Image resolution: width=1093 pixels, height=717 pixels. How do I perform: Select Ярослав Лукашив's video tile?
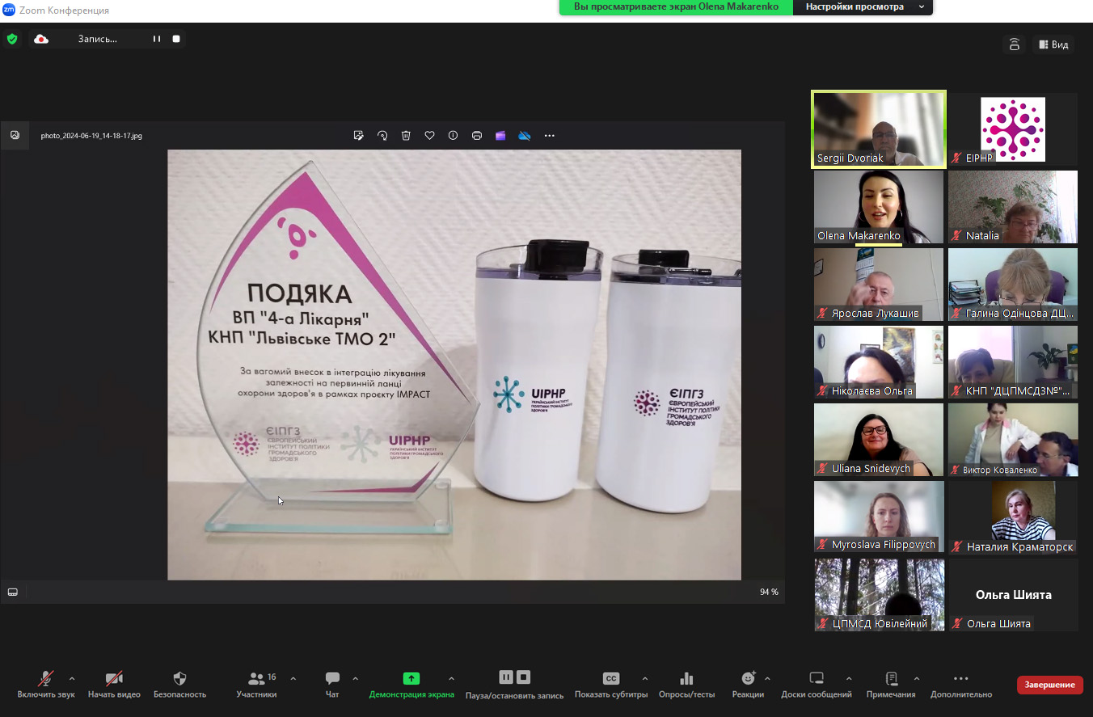879,285
